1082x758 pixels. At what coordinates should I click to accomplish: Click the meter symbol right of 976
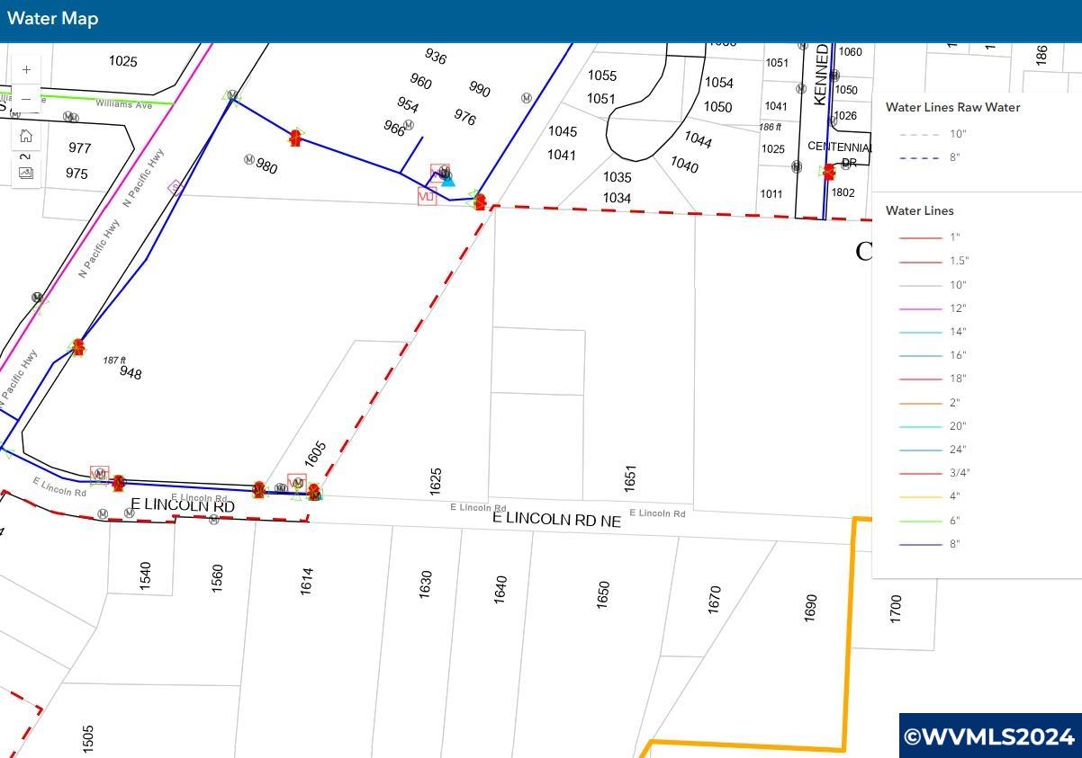pos(526,98)
